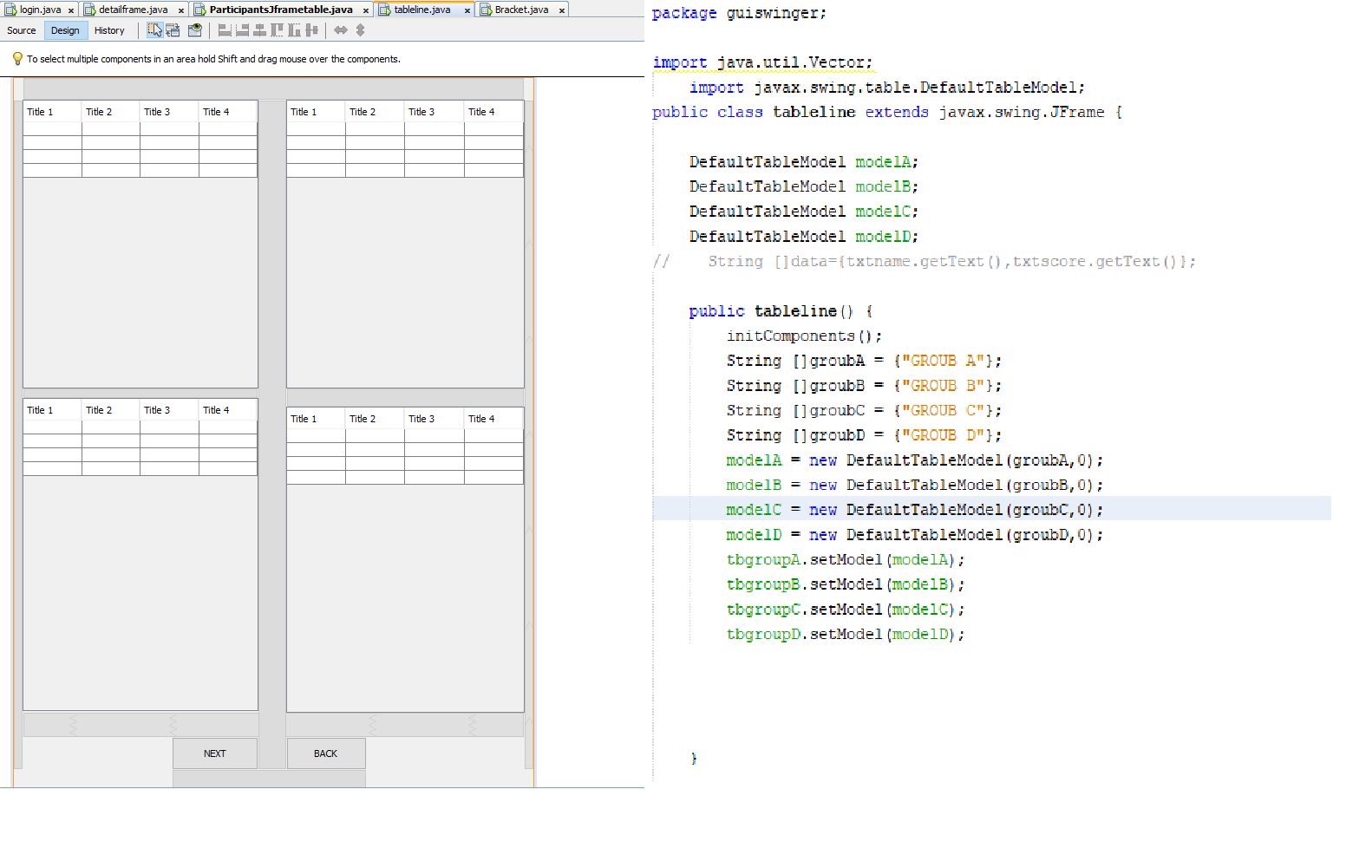Click Align Bottom in Row icon
Image resolution: width=1346 pixels, height=848 pixels.
(294, 30)
